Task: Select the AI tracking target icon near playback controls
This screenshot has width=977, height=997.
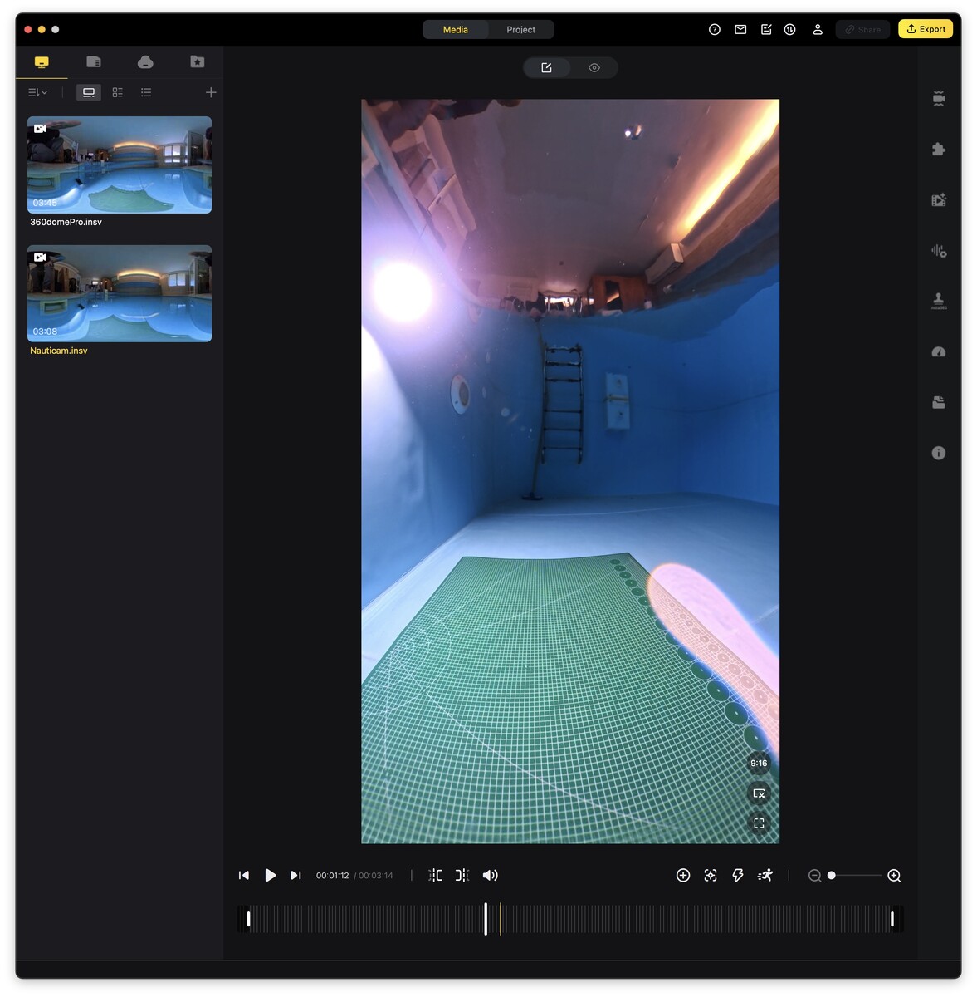Action: tap(710, 875)
